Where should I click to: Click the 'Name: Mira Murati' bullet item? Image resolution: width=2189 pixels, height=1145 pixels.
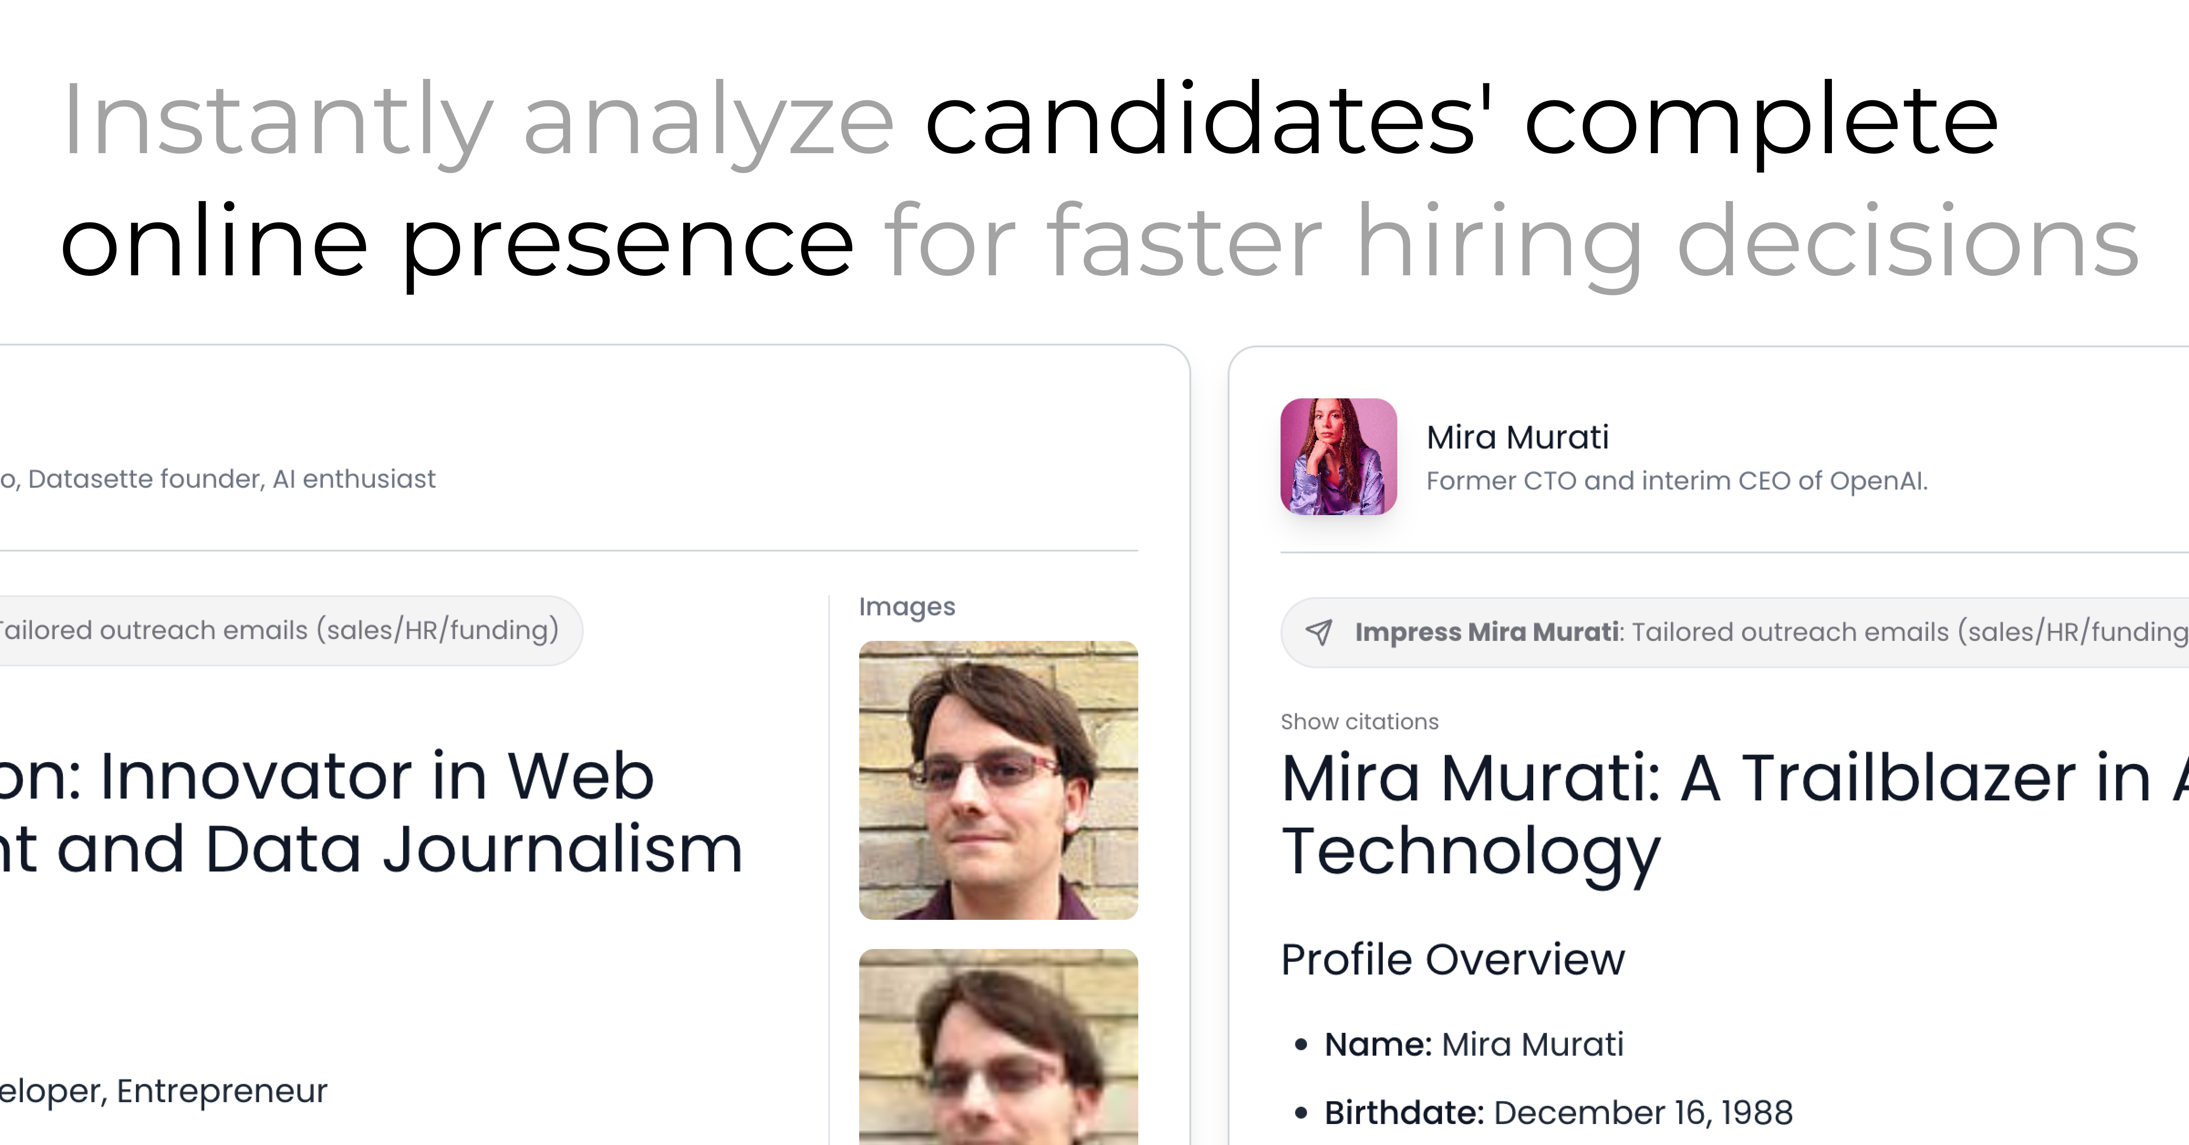[1473, 1044]
